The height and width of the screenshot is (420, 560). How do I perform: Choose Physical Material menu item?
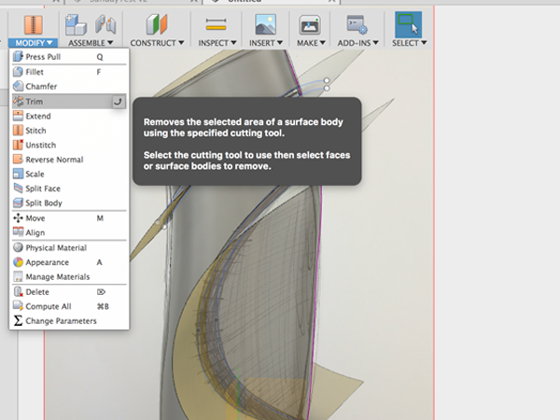[x=69, y=248]
